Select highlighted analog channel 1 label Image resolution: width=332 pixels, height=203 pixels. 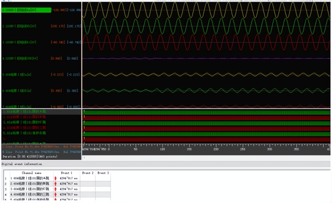click(x=26, y=10)
